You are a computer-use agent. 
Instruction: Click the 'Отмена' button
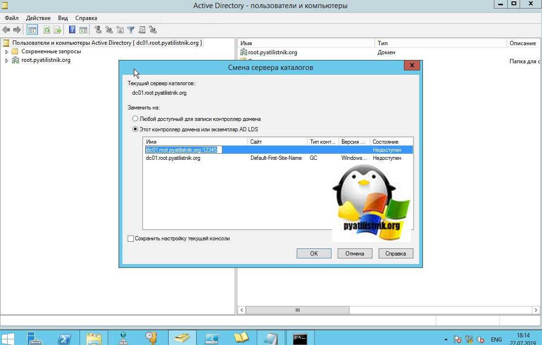pyautogui.click(x=354, y=254)
